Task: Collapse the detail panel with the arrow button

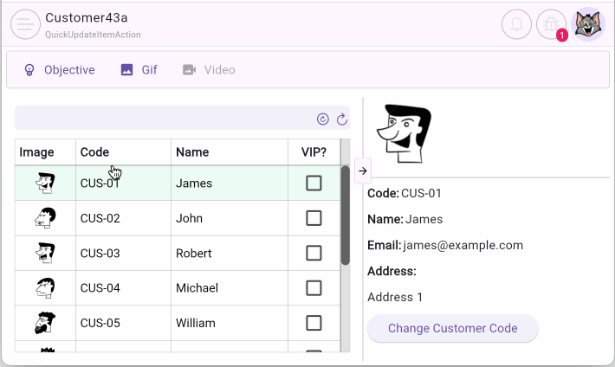Action: tap(363, 171)
